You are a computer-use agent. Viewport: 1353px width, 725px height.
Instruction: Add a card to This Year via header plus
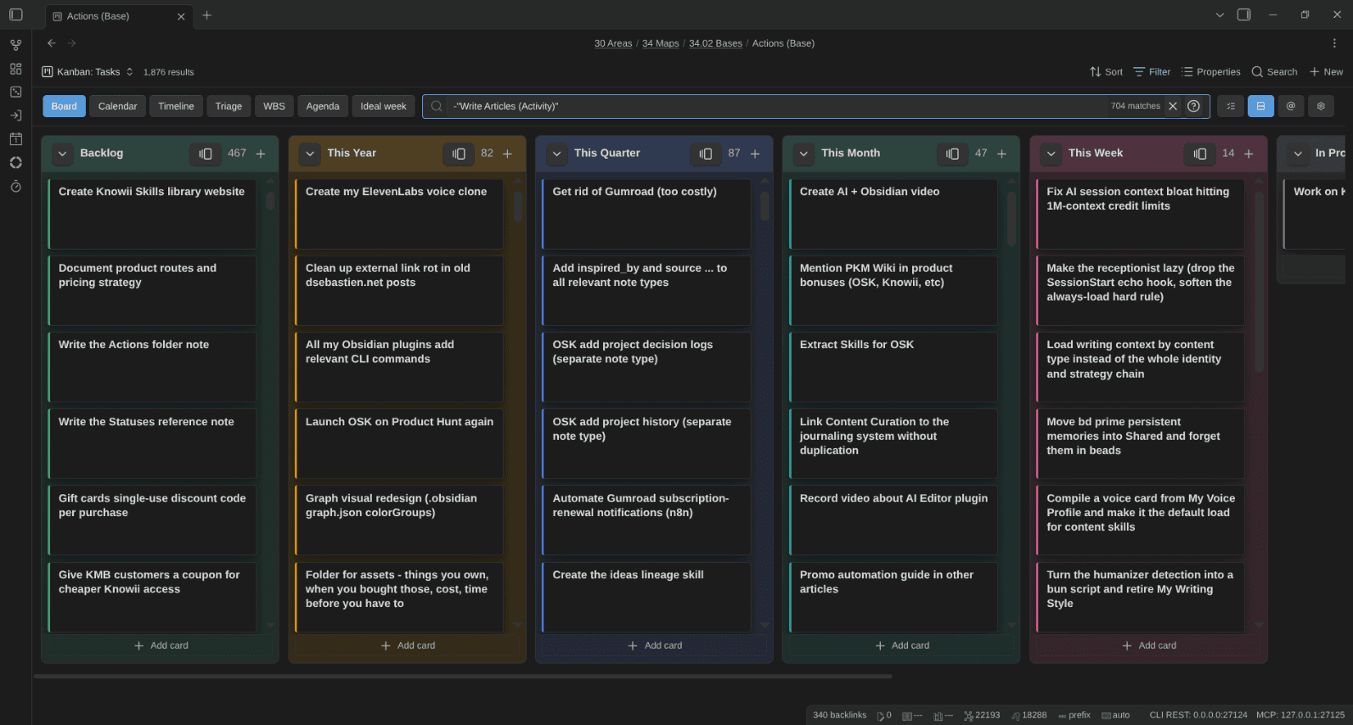[508, 154]
